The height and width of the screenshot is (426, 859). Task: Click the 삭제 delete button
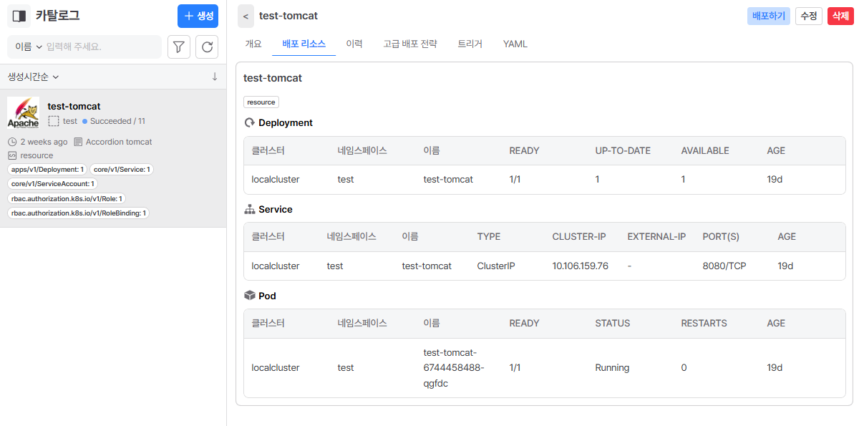840,16
